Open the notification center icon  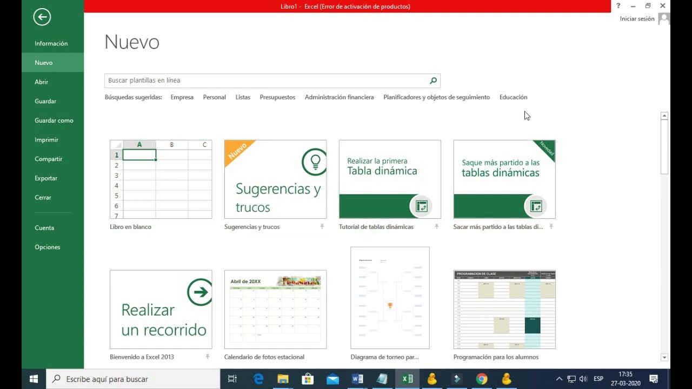pyautogui.click(x=653, y=379)
